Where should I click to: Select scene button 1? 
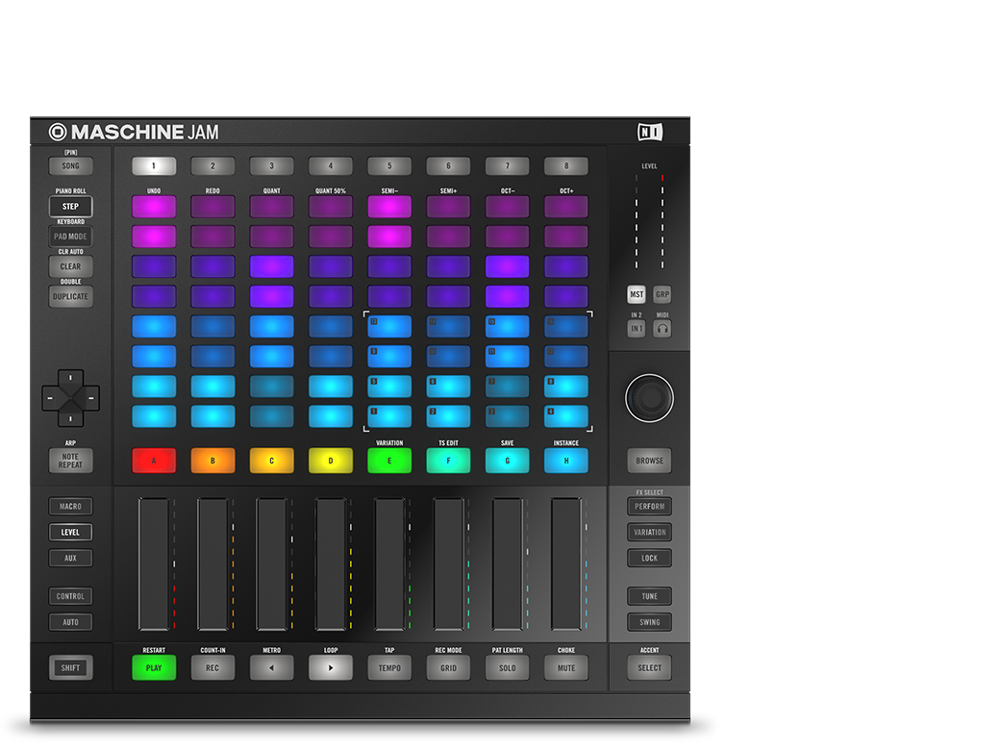pyautogui.click(x=154, y=165)
